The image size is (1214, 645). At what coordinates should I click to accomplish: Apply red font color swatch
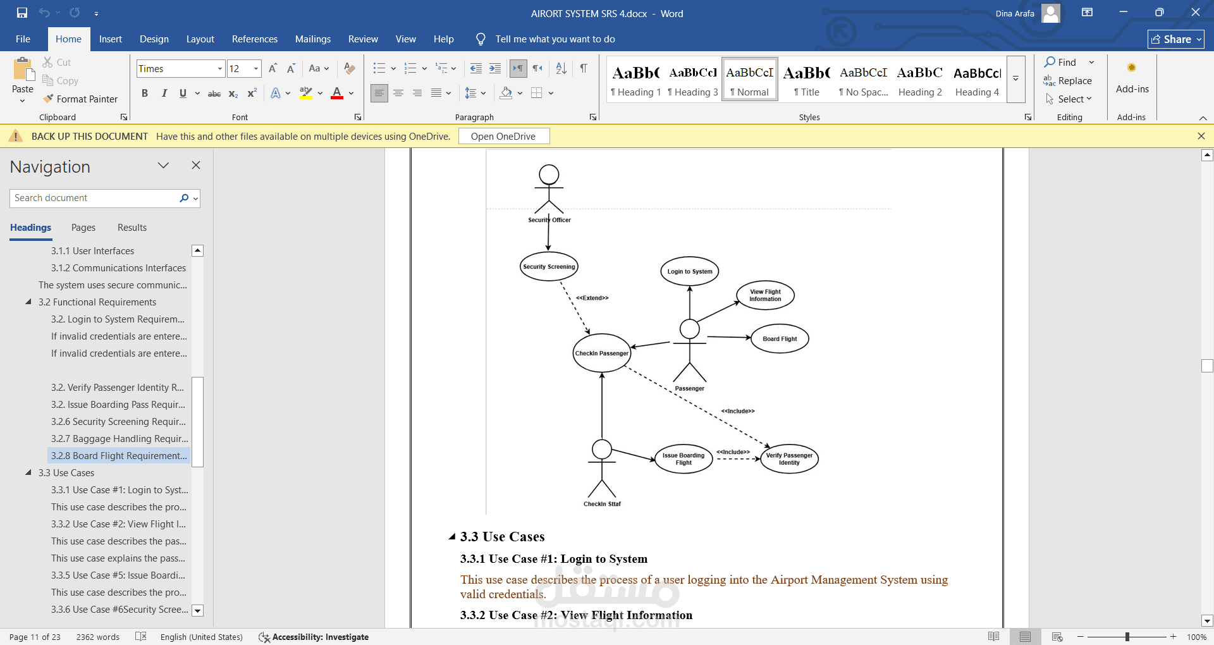337,94
